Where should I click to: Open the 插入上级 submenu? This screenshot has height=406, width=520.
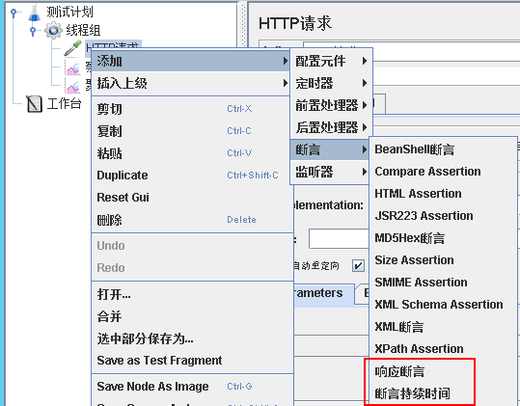(x=191, y=83)
